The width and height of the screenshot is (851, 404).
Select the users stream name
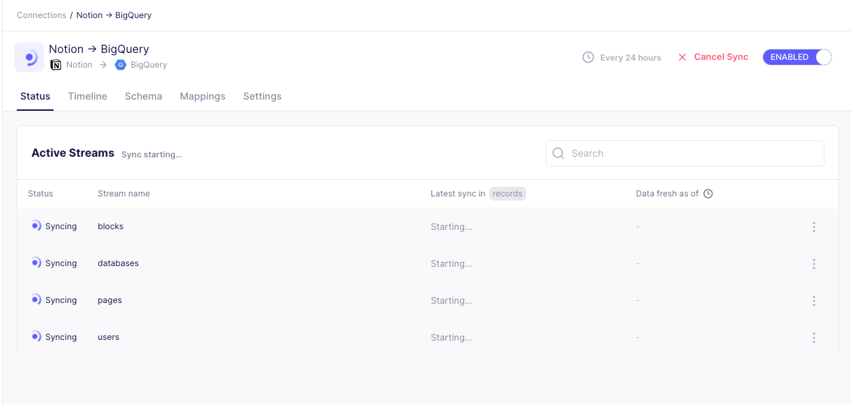point(108,337)
